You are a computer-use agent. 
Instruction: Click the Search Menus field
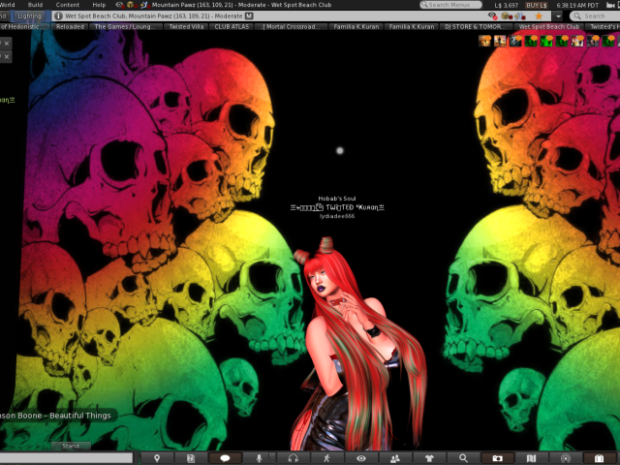click(x=450, y=5)
